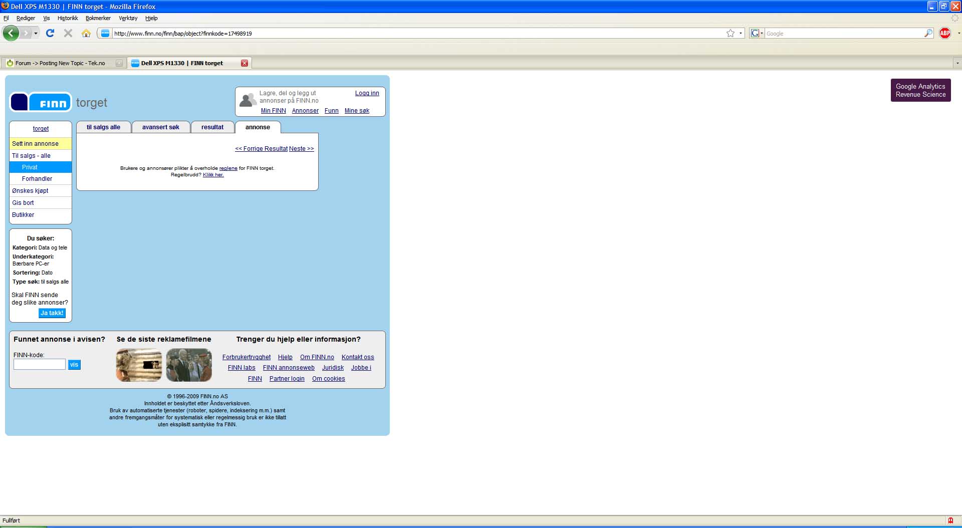962x528 pixels.
Task: Open the Mine søk link
Action: click(357, 111)
